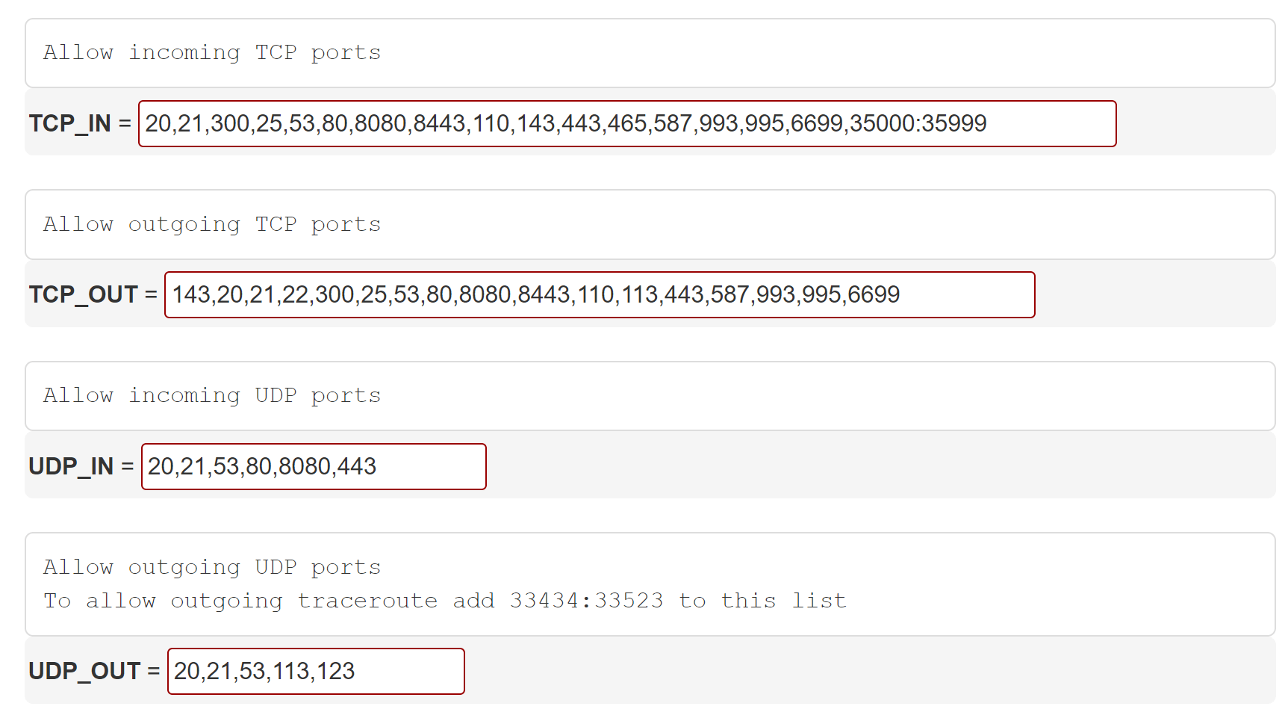Screen dimensions: 1285x721
Task: Click the traceroute hint text about port 33434:33523
Action: click(444, 600)
